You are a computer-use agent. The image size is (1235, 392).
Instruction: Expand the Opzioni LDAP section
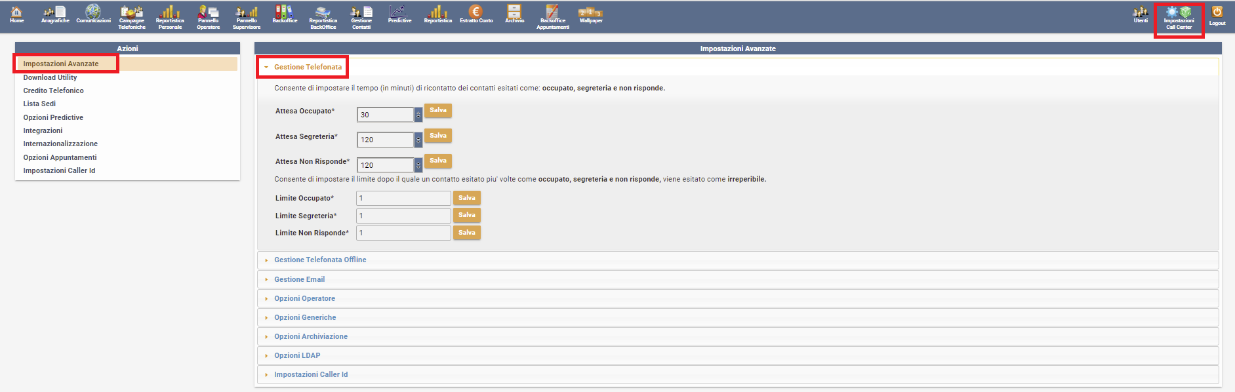coord(297,356)
